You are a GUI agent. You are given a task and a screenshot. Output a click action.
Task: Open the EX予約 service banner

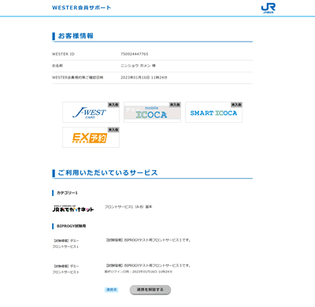tap(91, 137)
